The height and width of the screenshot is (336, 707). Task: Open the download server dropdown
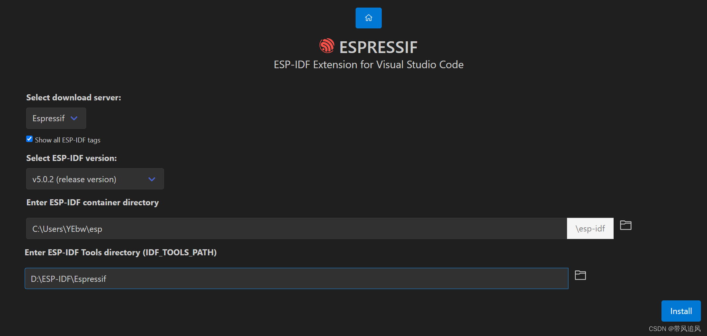[56, 118]
